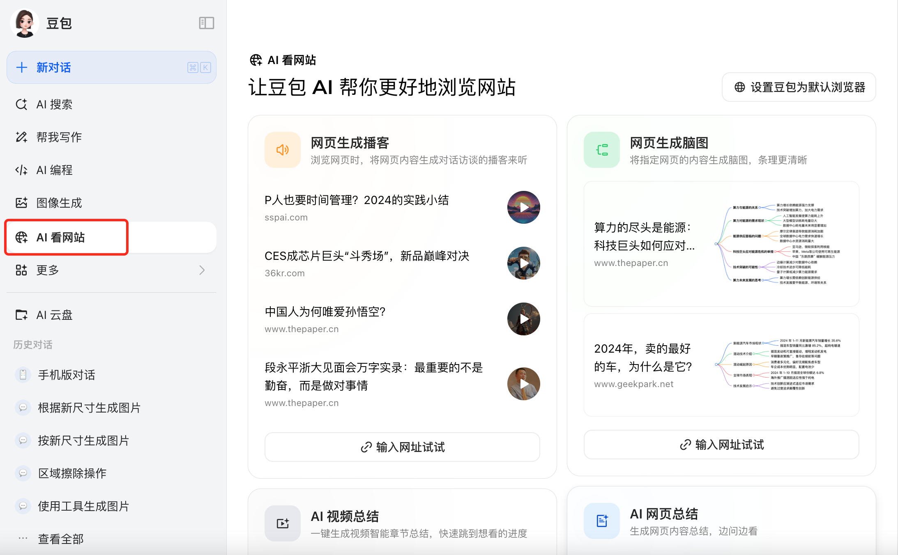This screenshot has width=898, height=555.
Task: Click the AI 云盘 folder icon
Action: tap(21, 315)
